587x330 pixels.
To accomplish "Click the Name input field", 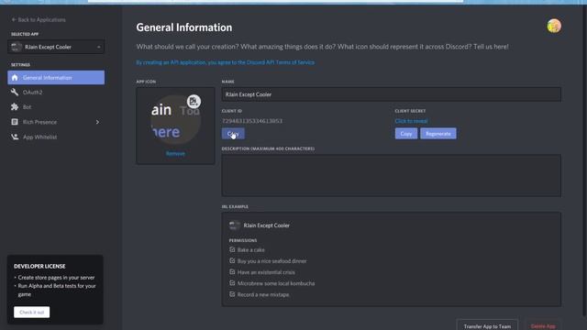I will pos(392,94).
